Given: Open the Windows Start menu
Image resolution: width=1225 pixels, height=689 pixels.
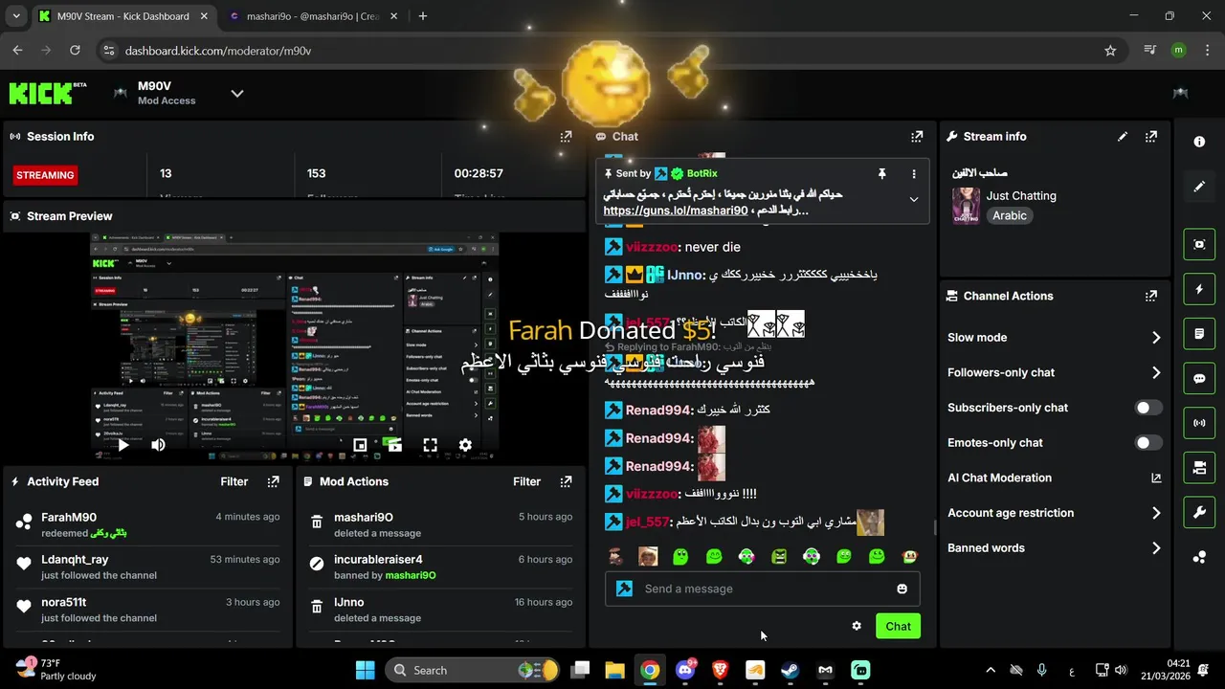Looking at the screenshot, I should tap(366, 670).
